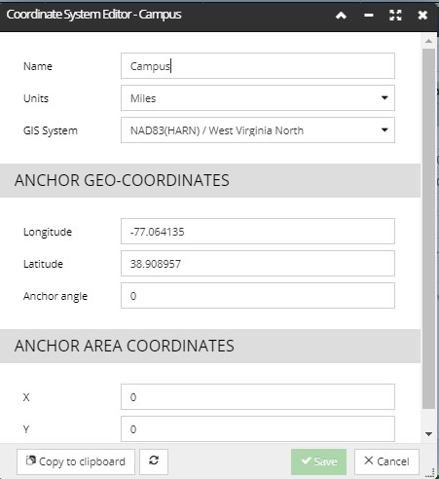Screen dimensions: 439x479
Task: Minimize the Coordinate System Editor dialog
Action: [369, 16]
